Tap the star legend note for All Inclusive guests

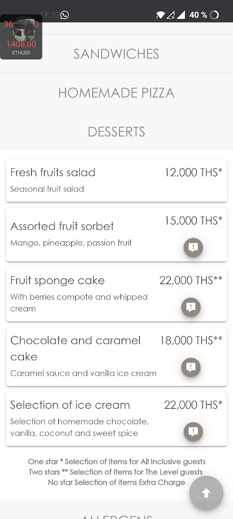[x=116, y=461]
